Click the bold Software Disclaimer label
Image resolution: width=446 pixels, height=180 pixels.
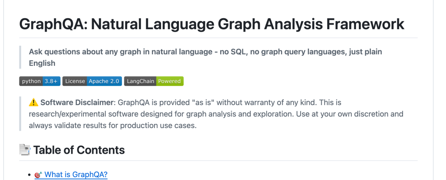click(x=76, y=103)
